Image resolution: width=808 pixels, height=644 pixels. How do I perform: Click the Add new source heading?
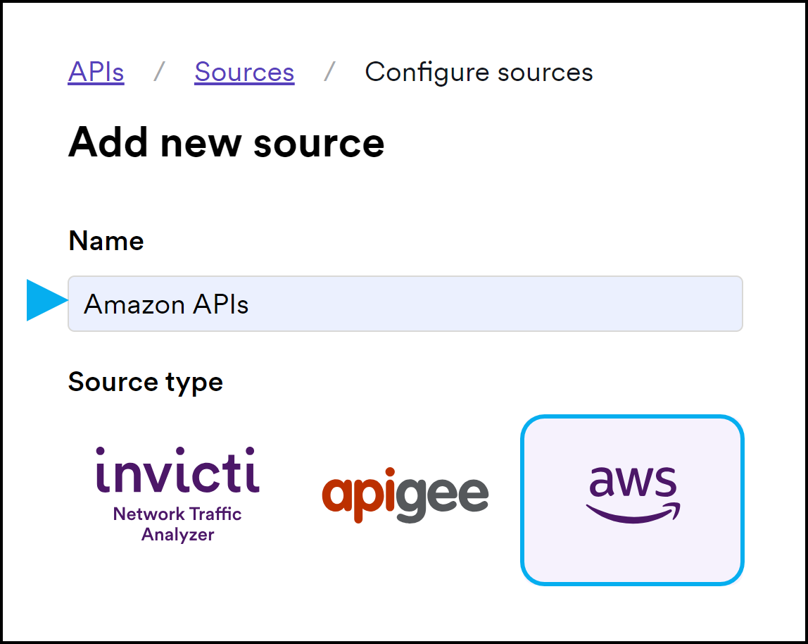coord(226,142)
